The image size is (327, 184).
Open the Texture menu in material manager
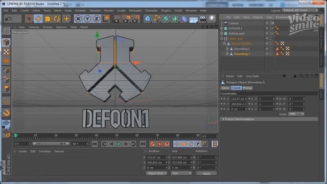tap(59, 151)
